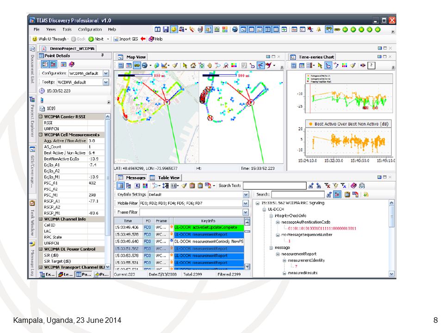The height and width of the screenshot is (333, 444).
Task: Open the Mobile Filter dropdown
Action: (246, 203)
